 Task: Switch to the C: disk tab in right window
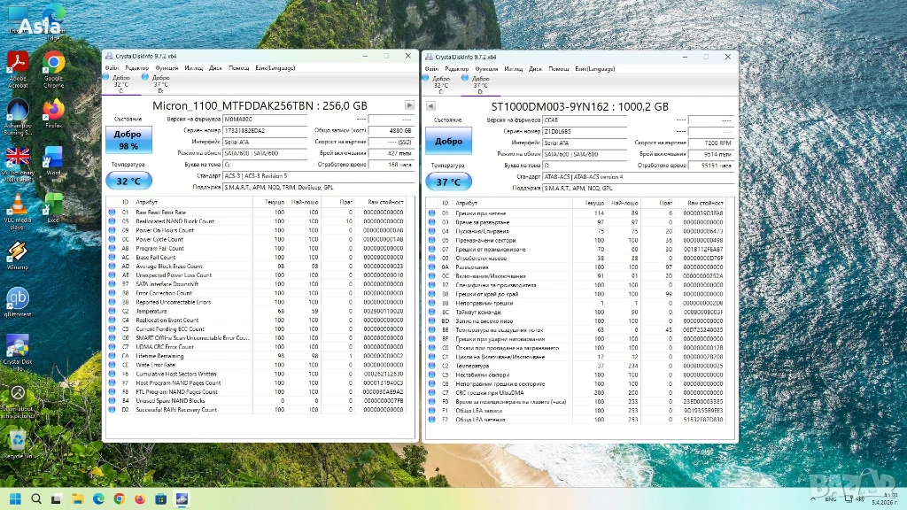click(x=442, y=84)
